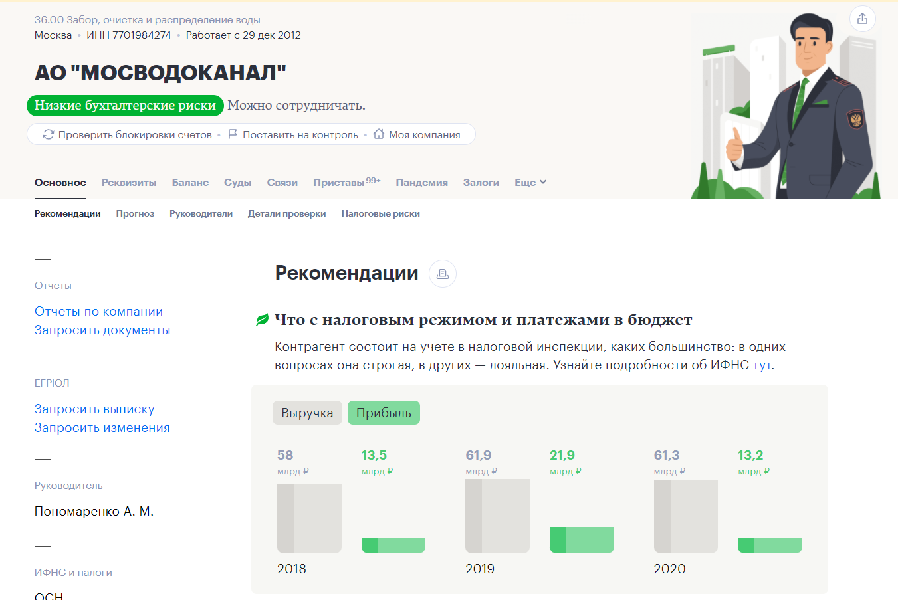Switch to the Баланс tab
The height and width of the screenshot is (600, 898).
click(190, 183)
